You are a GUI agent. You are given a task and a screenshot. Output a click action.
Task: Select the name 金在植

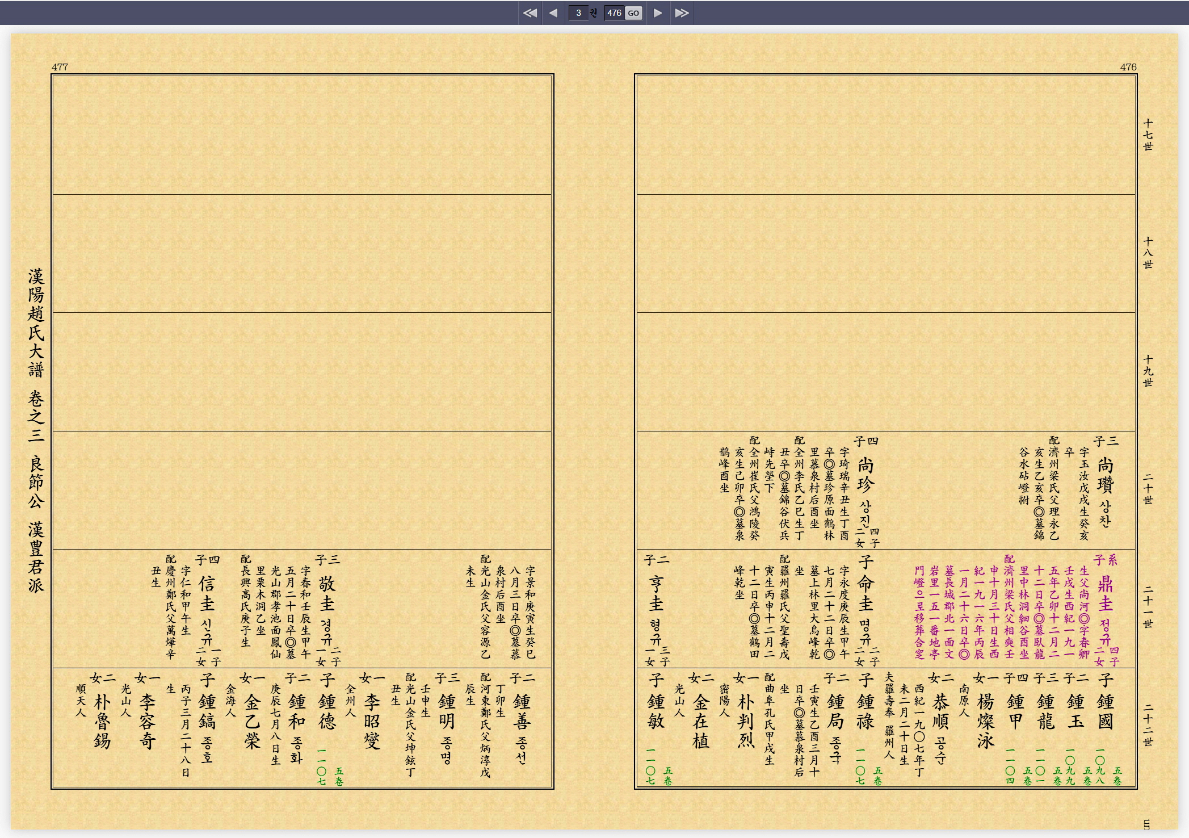(700, 721)
